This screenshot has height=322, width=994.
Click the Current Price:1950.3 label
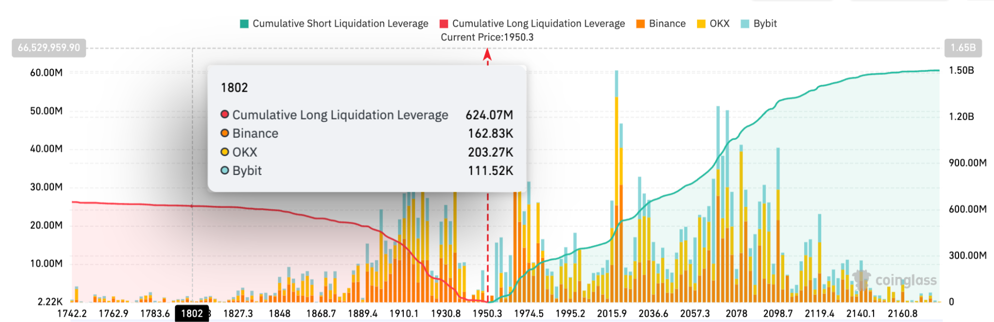(x=487, y=37)
